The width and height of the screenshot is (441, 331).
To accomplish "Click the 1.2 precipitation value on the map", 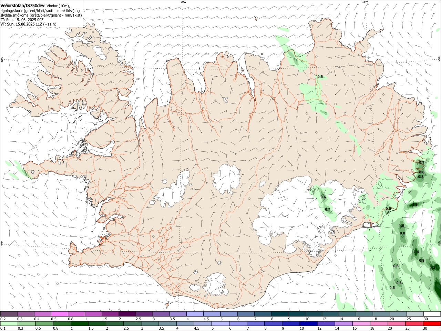I will (x=415, y=205).
